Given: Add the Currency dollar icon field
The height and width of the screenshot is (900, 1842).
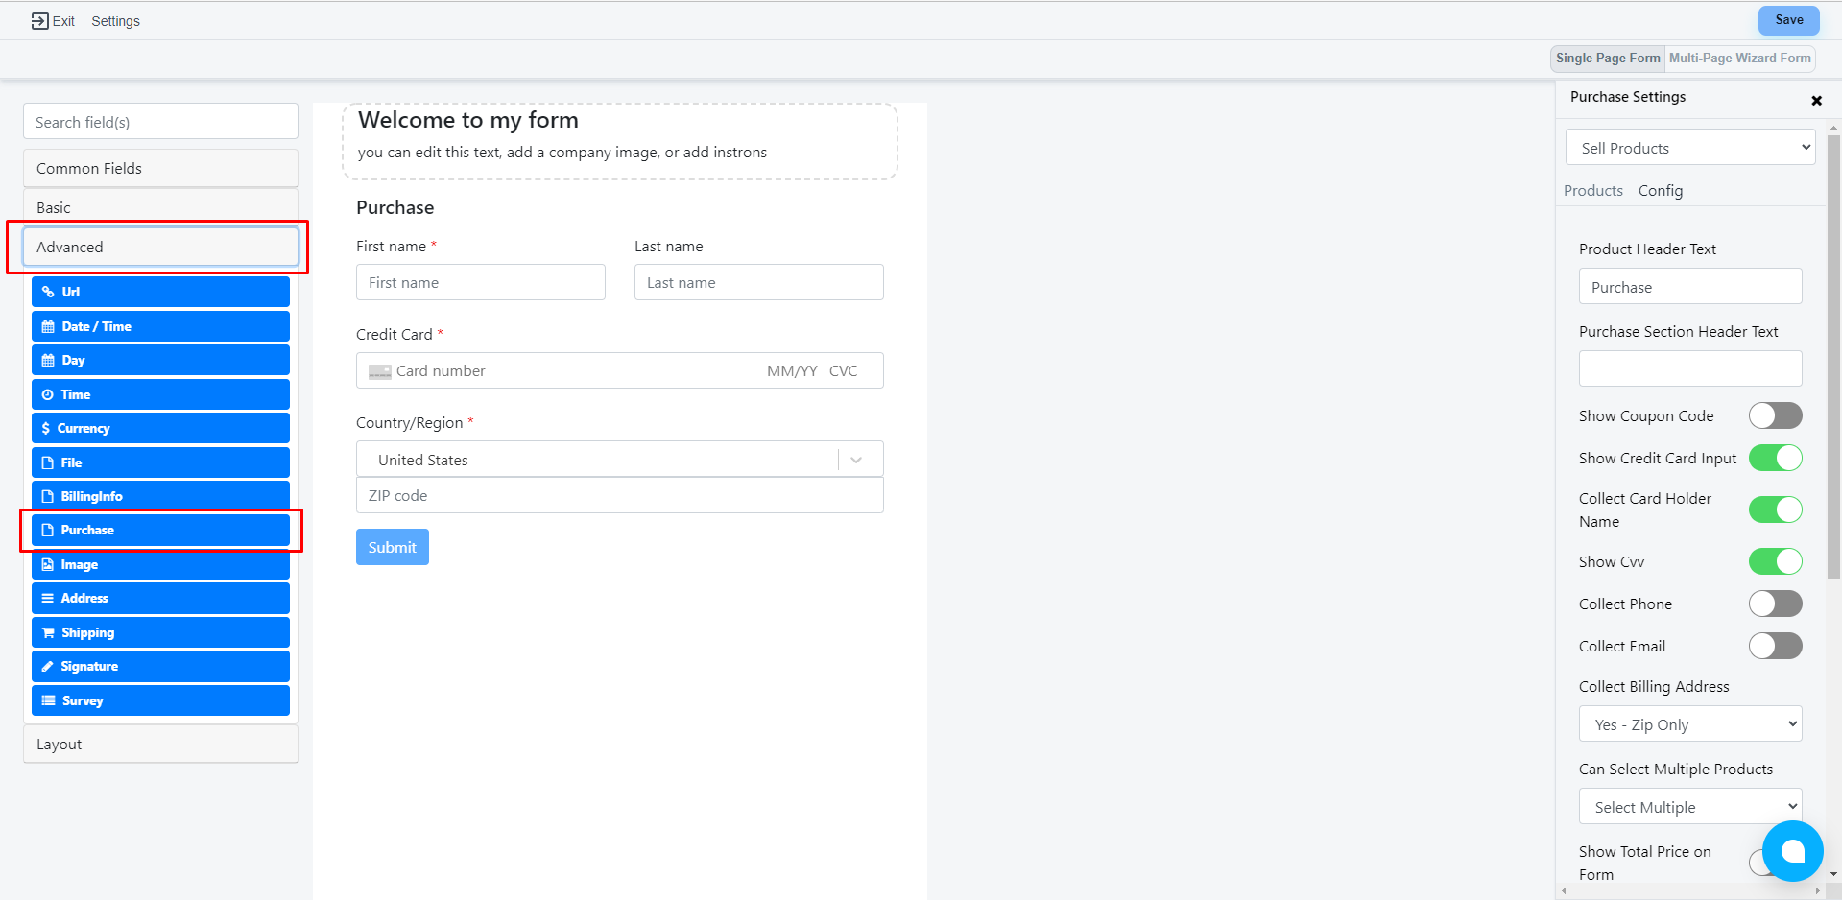Looking at the screenshot, I should click(x=160, y=428).
